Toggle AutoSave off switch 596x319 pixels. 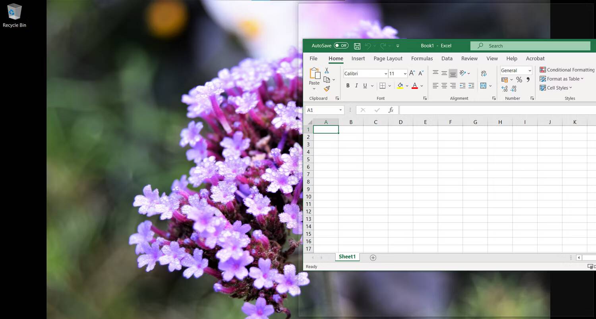tap(341, 45)
